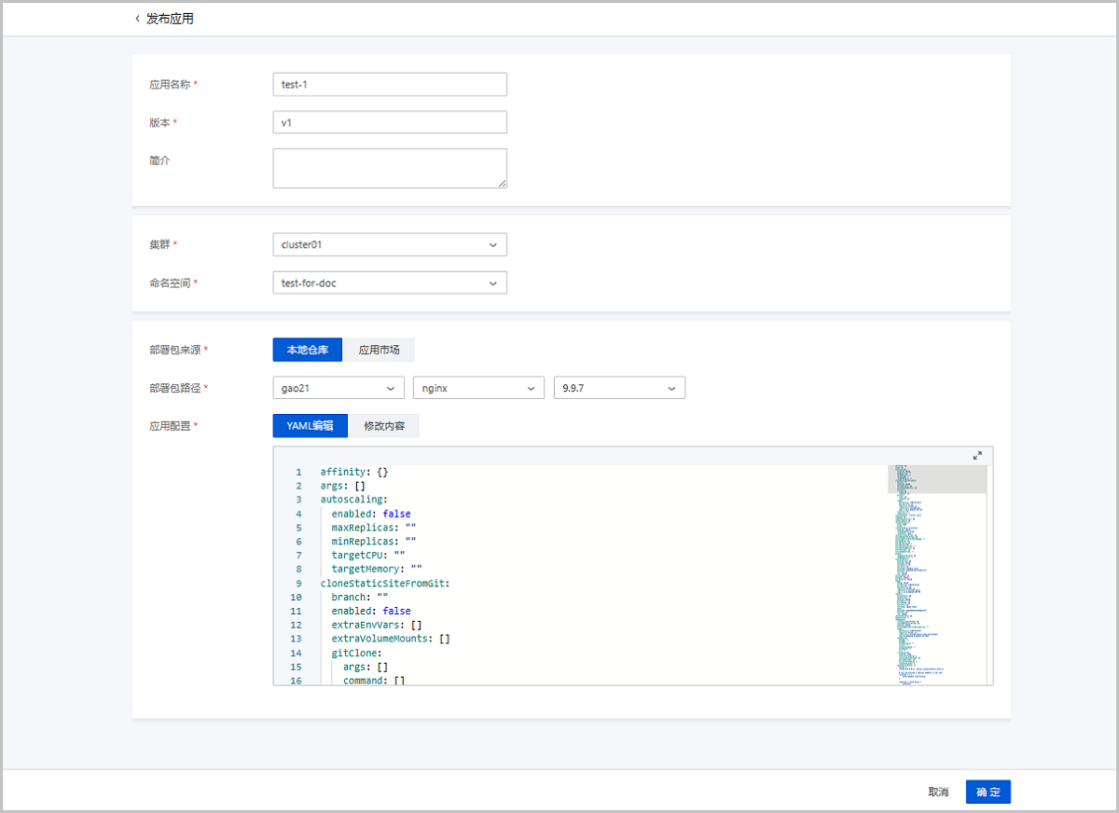Screen dimensions: 1119x813
Task: Click line 9 cloneStaticSiteFromGit in editor
Action: tap(385, 583)
